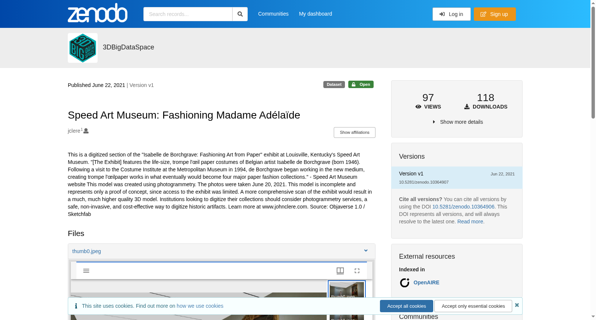Click the OpenAIRE logo icon

click(405, 283)
